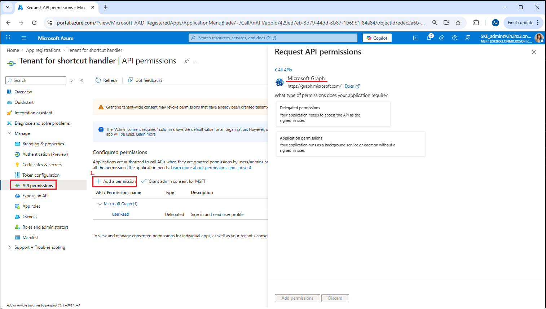Collapse the sidebar menu with double chevron
The width and height of the screenshot is (546, 309).
(82, 80)
